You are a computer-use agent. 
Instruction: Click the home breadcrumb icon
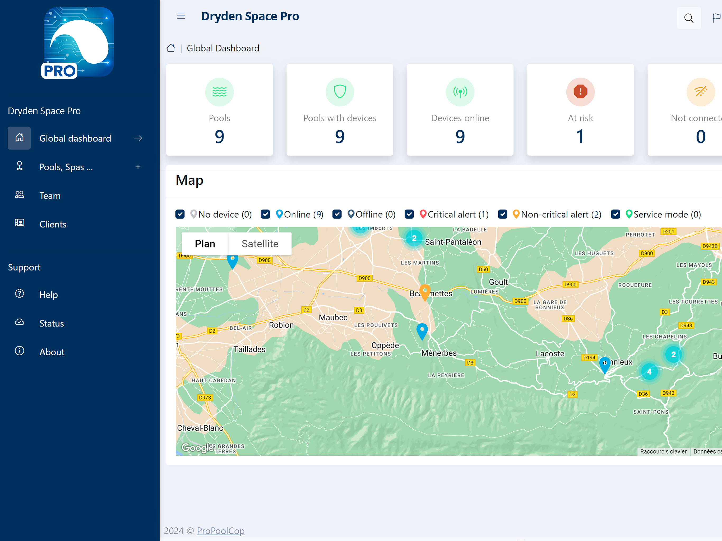coord(171,48)
